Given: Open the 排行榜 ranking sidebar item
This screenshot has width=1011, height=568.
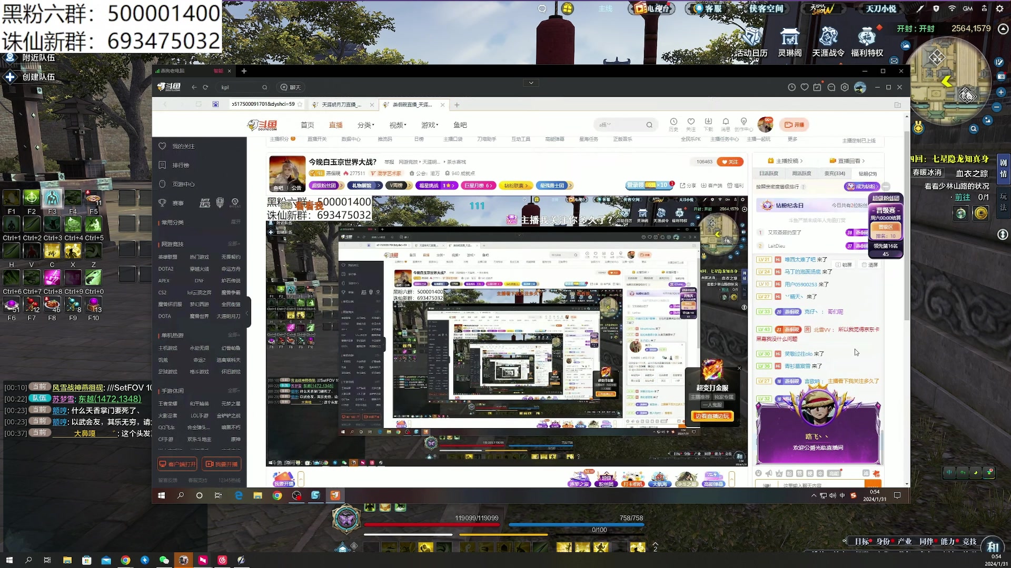Looking at the screenshot, I should pos(181,165).
